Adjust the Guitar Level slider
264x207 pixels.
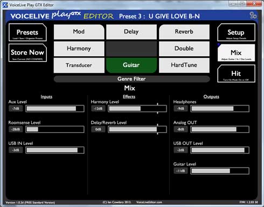click(220, 171)
